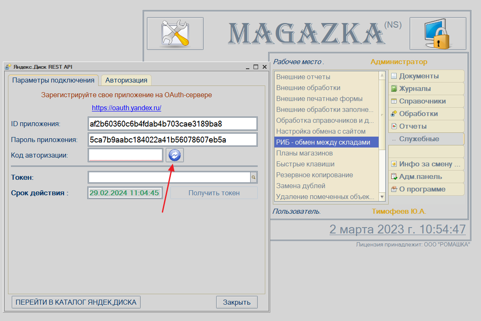Click the Получить токен button
Screen dimensions: 481x321
click(214, 193)
